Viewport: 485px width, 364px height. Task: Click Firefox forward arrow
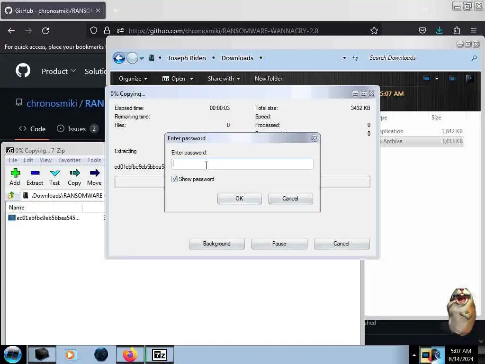pyautogui.click(x=28, y=31)
